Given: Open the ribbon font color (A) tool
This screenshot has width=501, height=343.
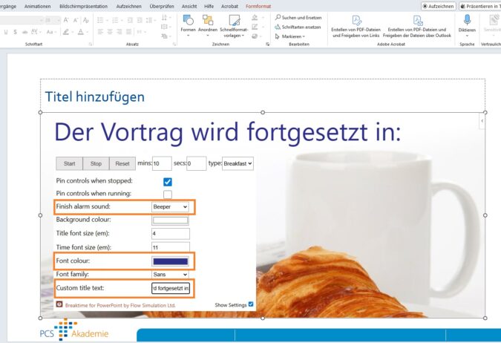Looking at the screenshot, I should pos(82,32).
